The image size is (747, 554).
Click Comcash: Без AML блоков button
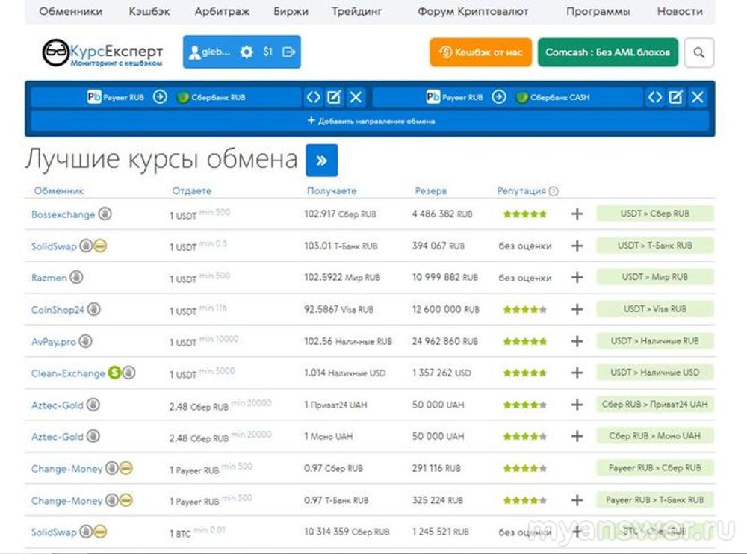coord(607,52)
